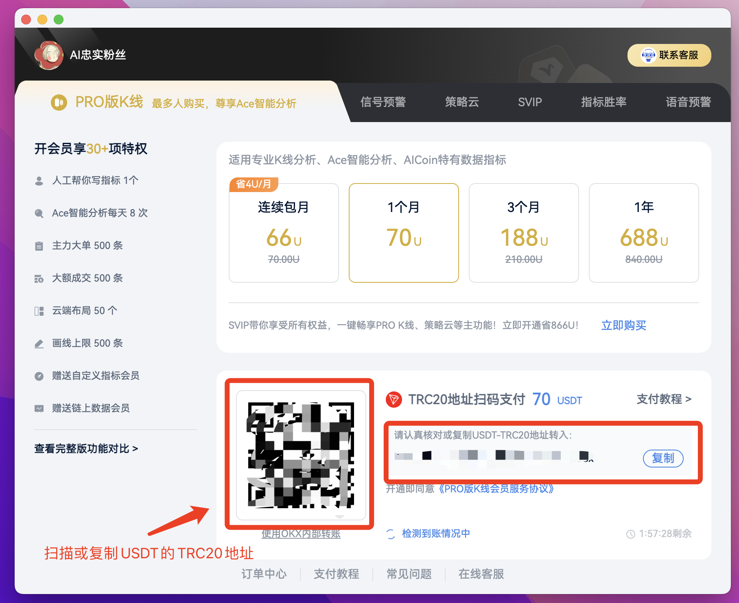Click the 立即购买 SVIP link
The image size is (739, 603).
click(623, 325)
